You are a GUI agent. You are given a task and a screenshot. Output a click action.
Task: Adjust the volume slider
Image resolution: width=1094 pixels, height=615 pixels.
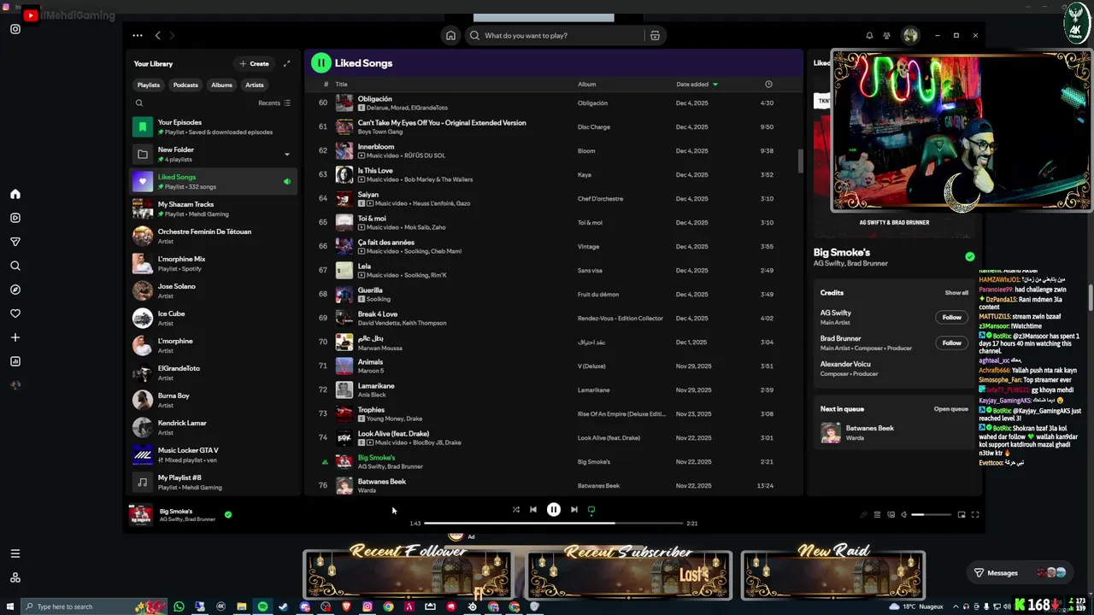[932, 515]
